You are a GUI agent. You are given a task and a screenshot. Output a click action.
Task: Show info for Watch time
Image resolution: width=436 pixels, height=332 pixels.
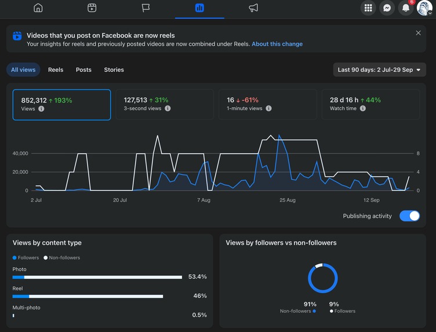click(363, 108)
